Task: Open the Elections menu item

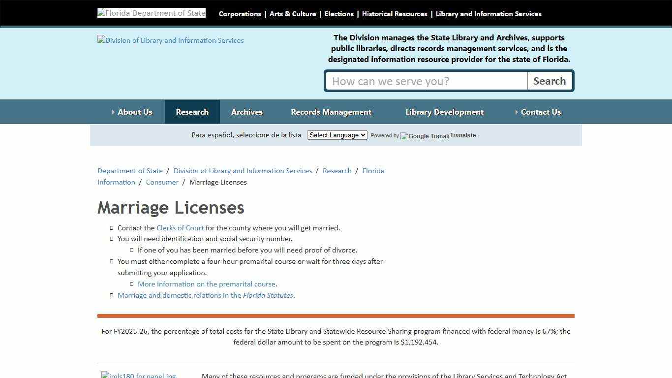Action: pyautogui.click(x=339, y=14)
